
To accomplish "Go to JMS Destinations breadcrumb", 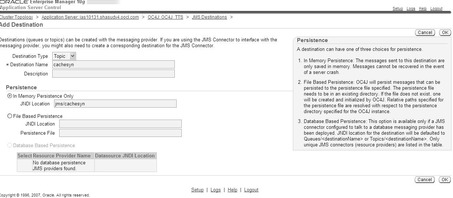I will click(x=209, y=17).
